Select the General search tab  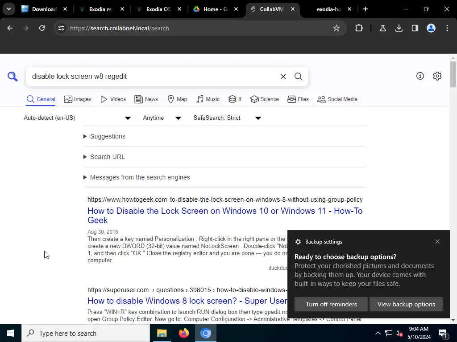point(41,99)
